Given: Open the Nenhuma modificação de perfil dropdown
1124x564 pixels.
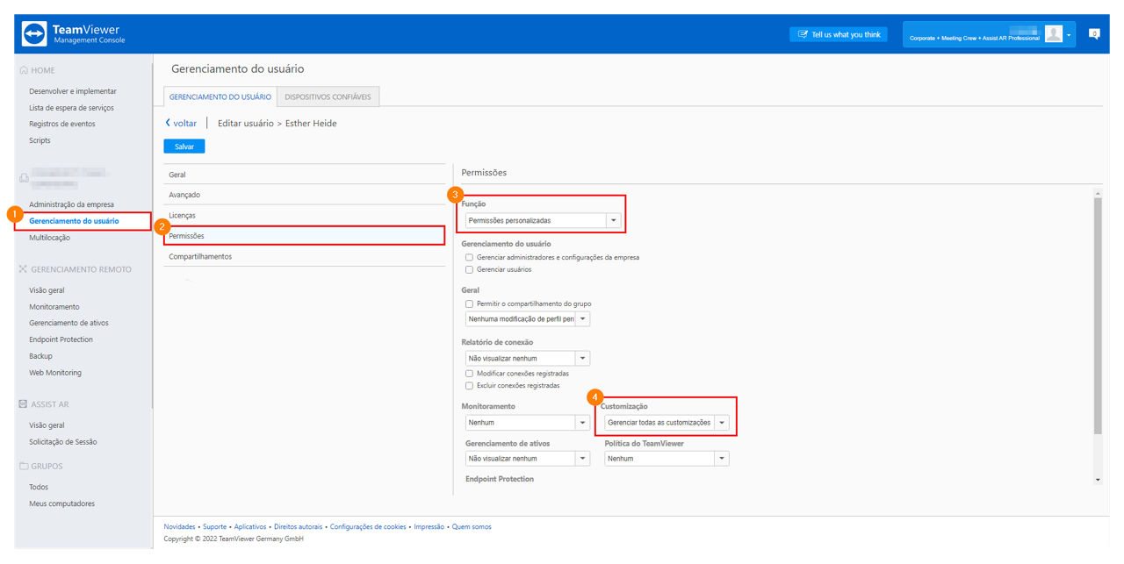Looking at the screenshot, I should coord(528,319).
